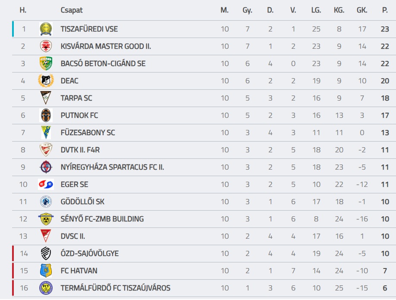The image size is (396, 300).
Task: Click the Sényő FC-ZMB Building badge
Action: (46, 219)
